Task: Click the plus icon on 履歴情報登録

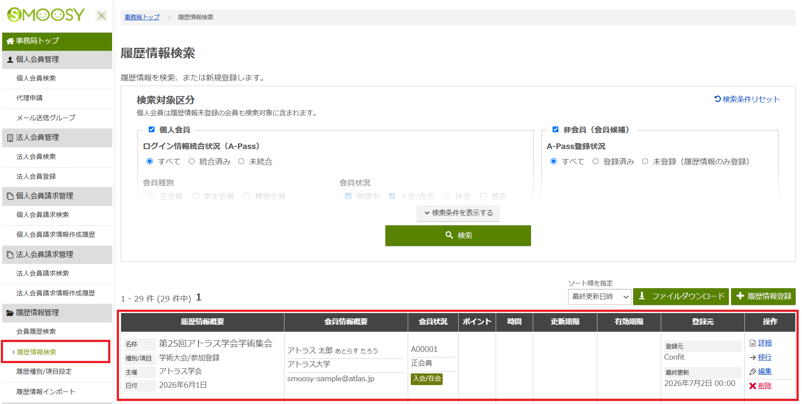Action: click(x=740, y=296)
